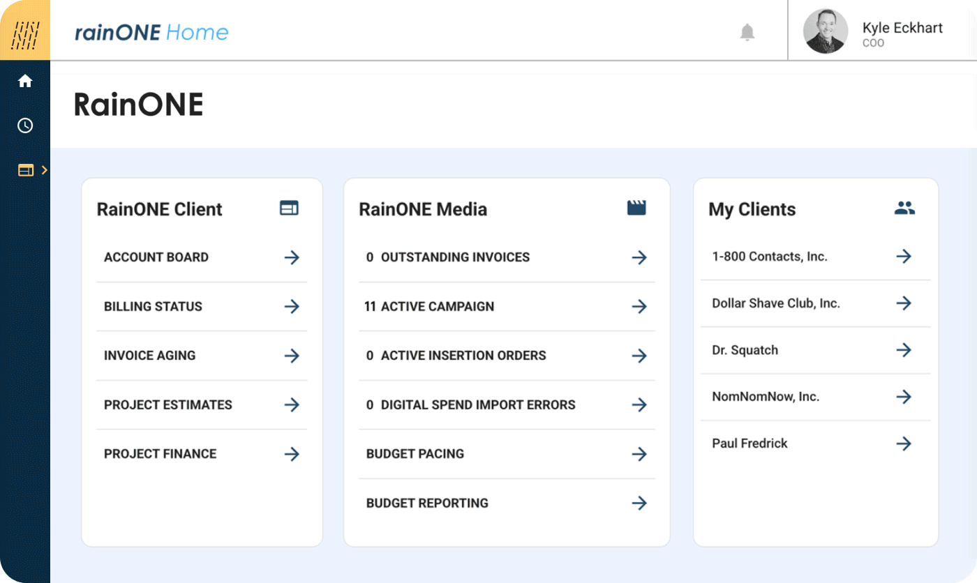Click the RainONE Client card header icon
Screen dimensions: 977x583
[289, 208]
